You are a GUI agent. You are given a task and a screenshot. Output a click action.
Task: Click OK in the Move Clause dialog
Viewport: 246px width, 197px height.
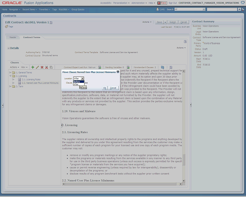105,88
